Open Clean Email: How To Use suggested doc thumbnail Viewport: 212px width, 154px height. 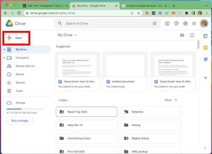pyautogui.click(x=77, y=65)
